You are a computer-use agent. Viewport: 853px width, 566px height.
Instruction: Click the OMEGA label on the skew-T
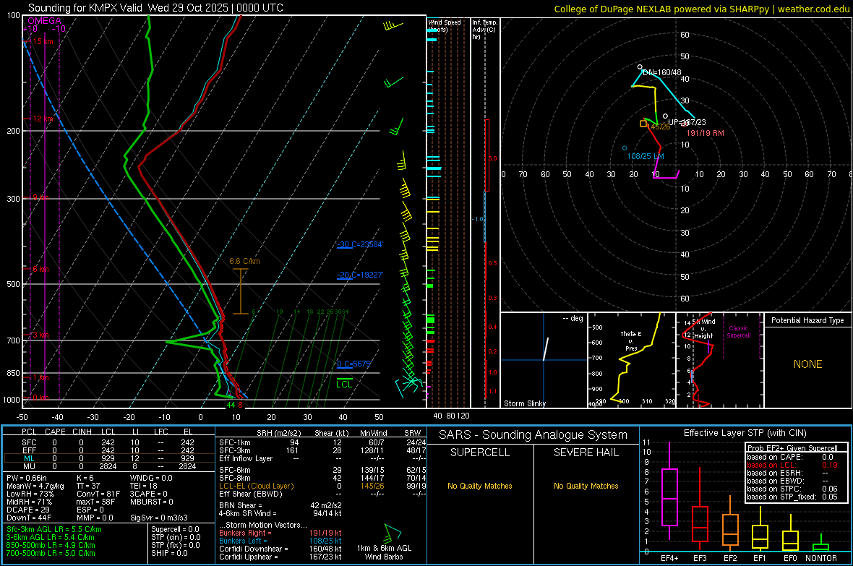pyautogui.click(x=45, y=21)
